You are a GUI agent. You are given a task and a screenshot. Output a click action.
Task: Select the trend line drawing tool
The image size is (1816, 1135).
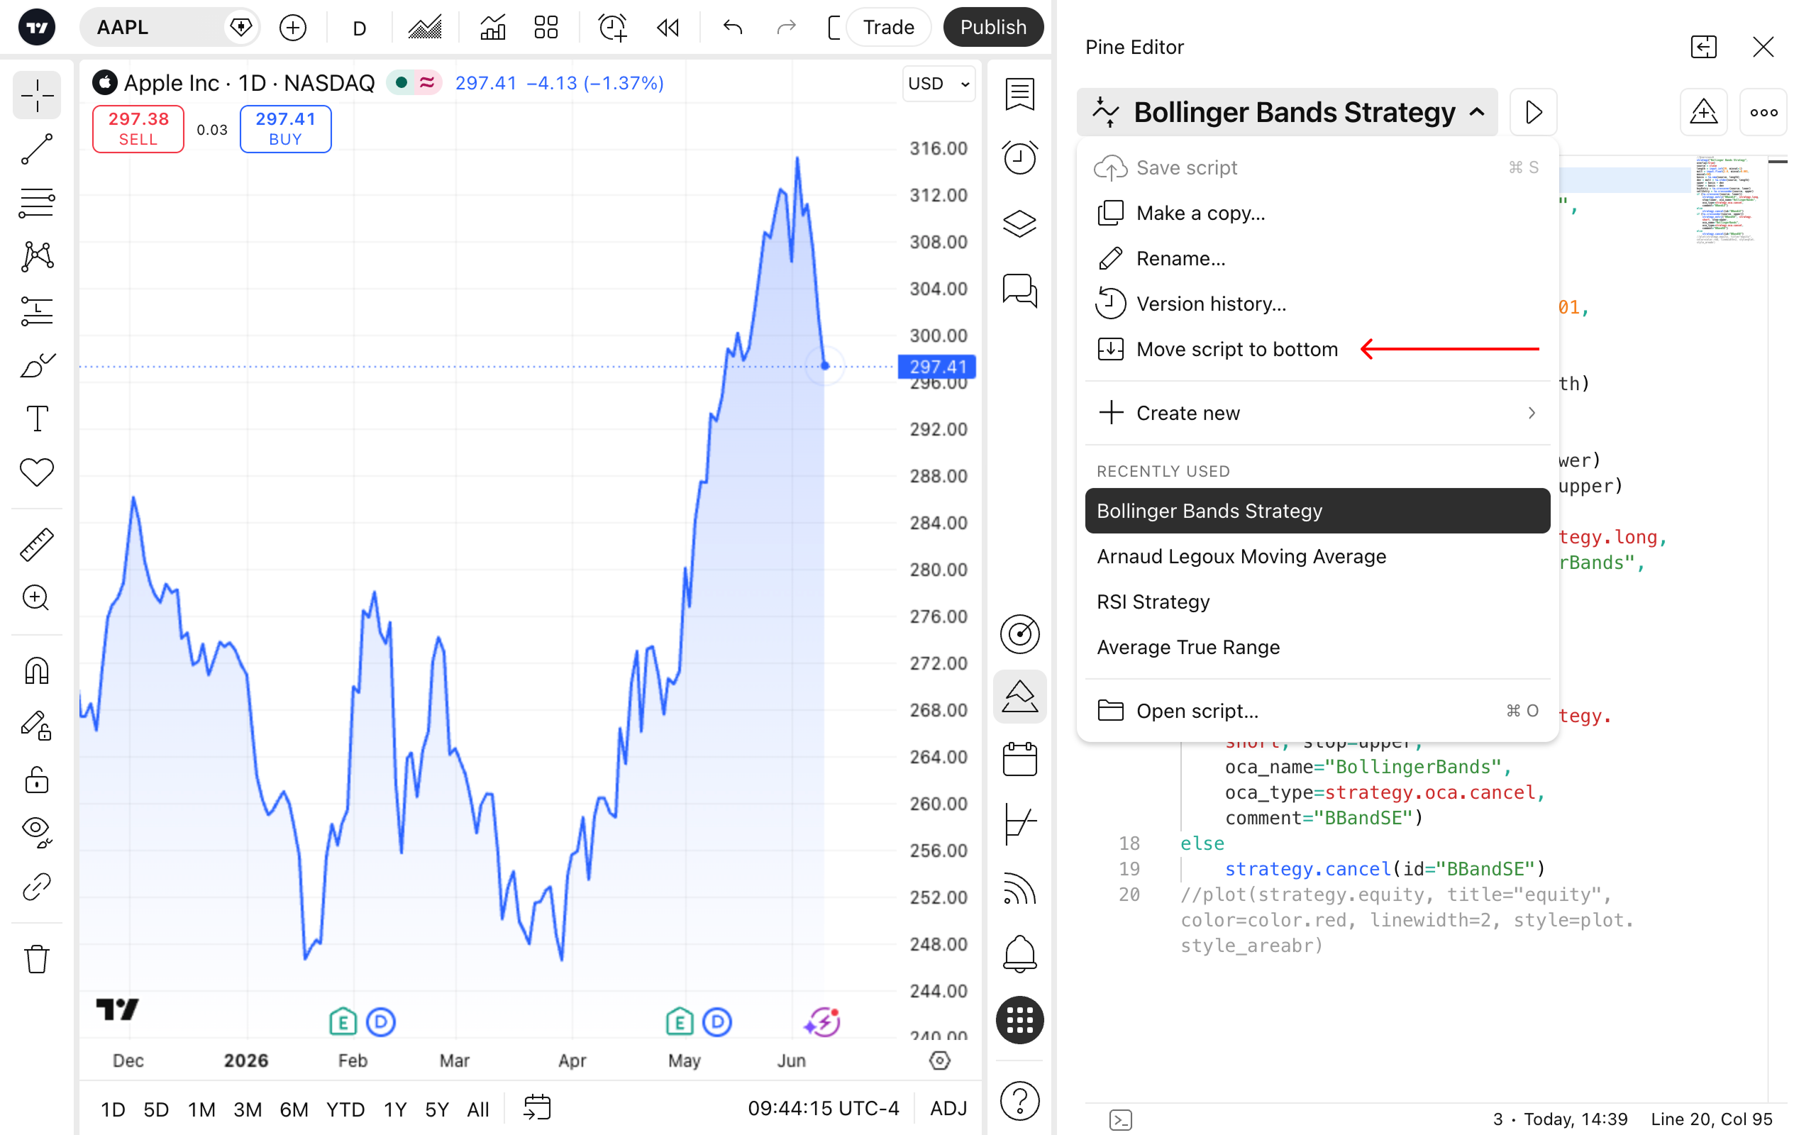click(x=37, y=149)
